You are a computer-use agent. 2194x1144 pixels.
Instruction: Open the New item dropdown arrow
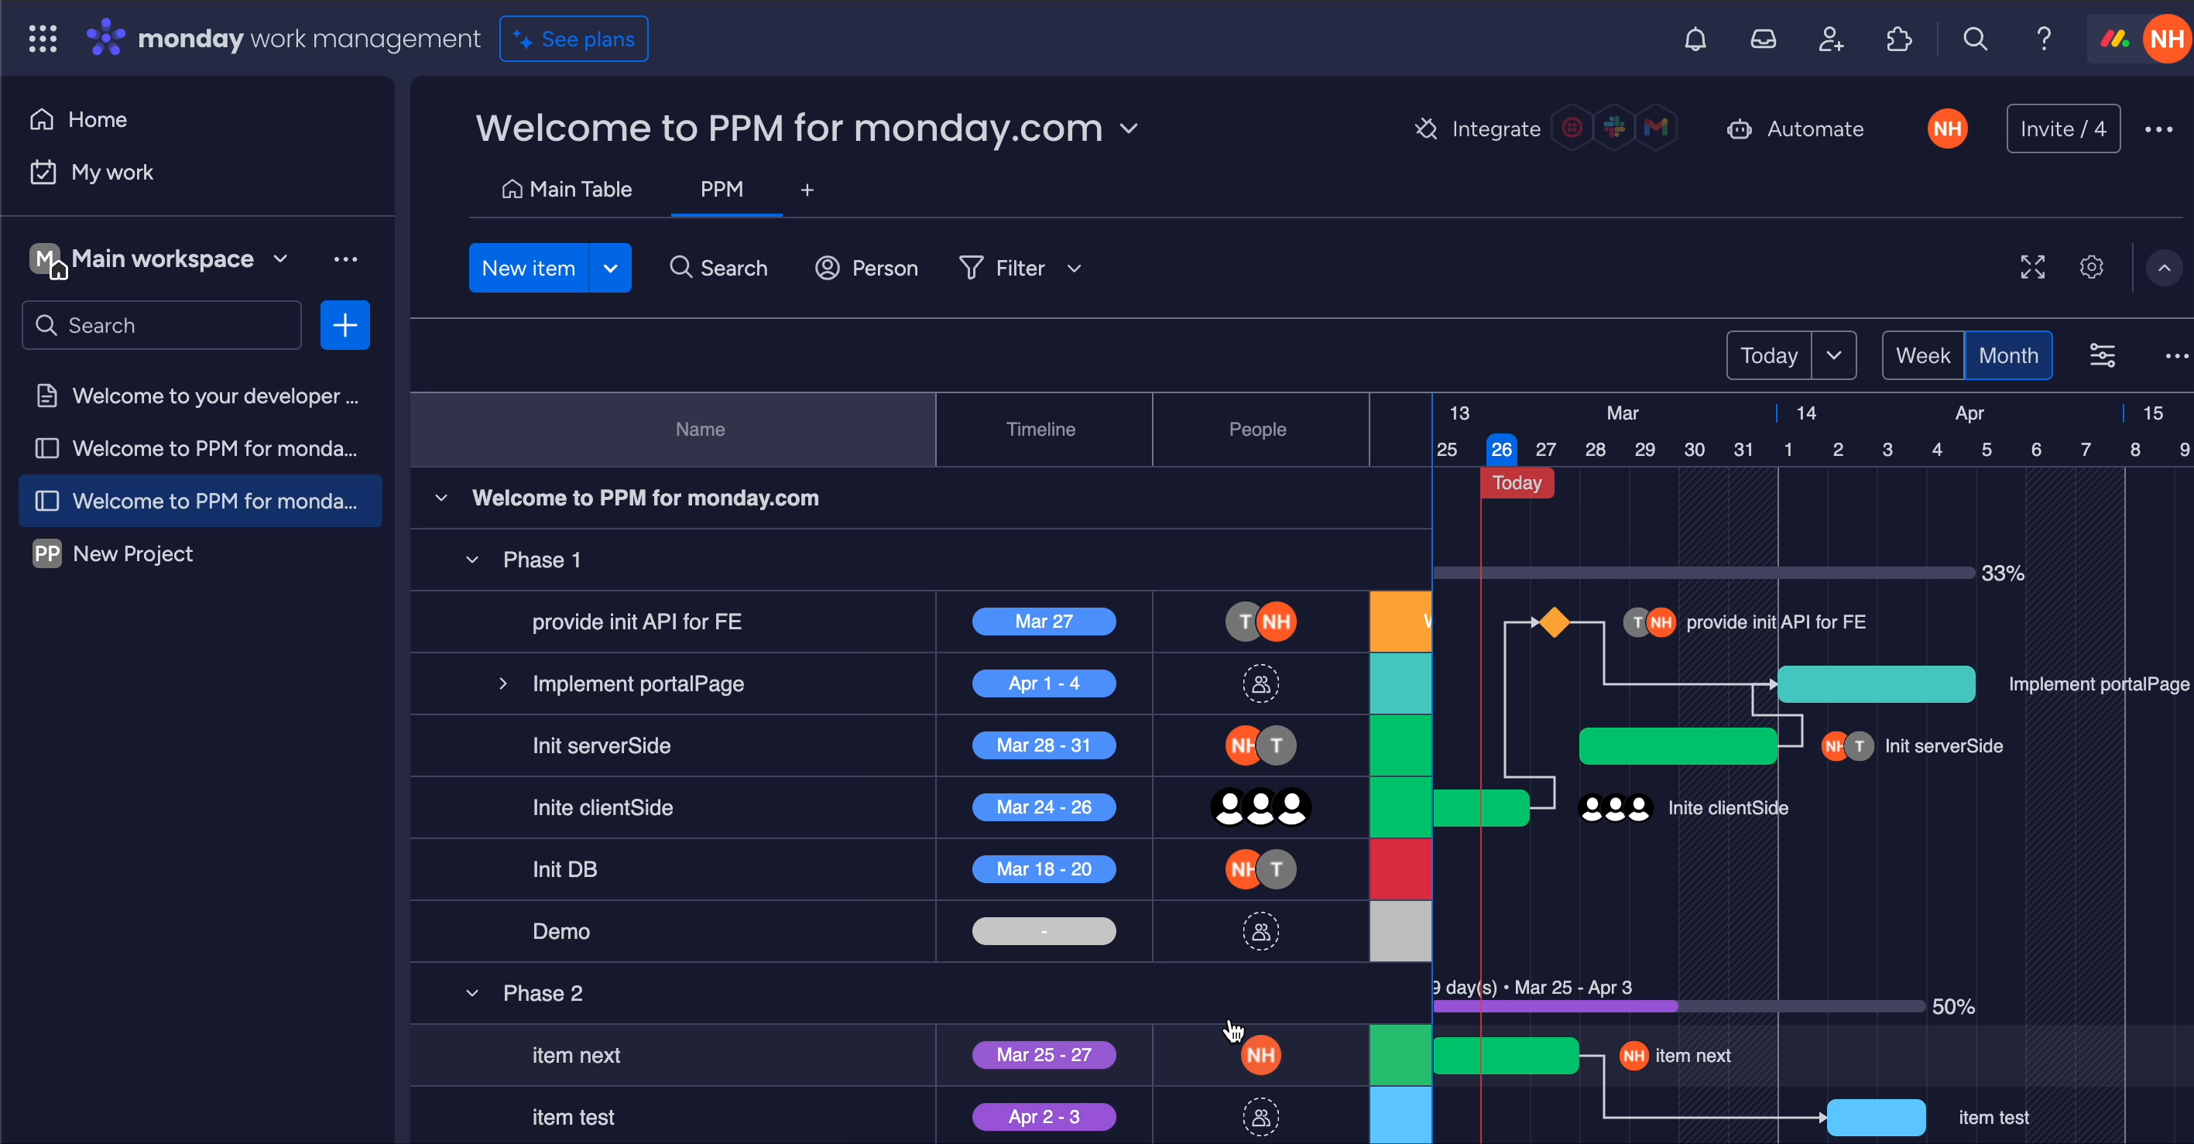pyautogui.click(x=610, y=268)
